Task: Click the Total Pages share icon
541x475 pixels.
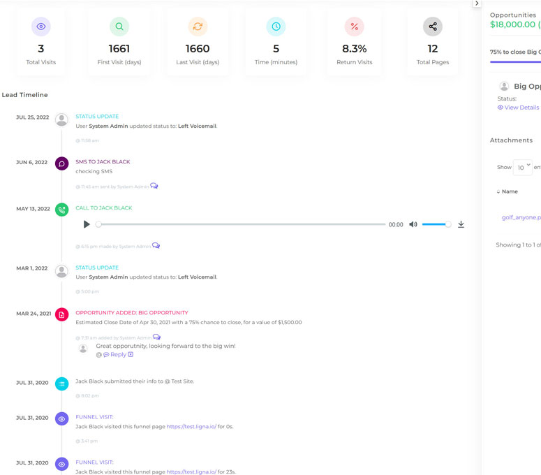Action: pos(433,27)
